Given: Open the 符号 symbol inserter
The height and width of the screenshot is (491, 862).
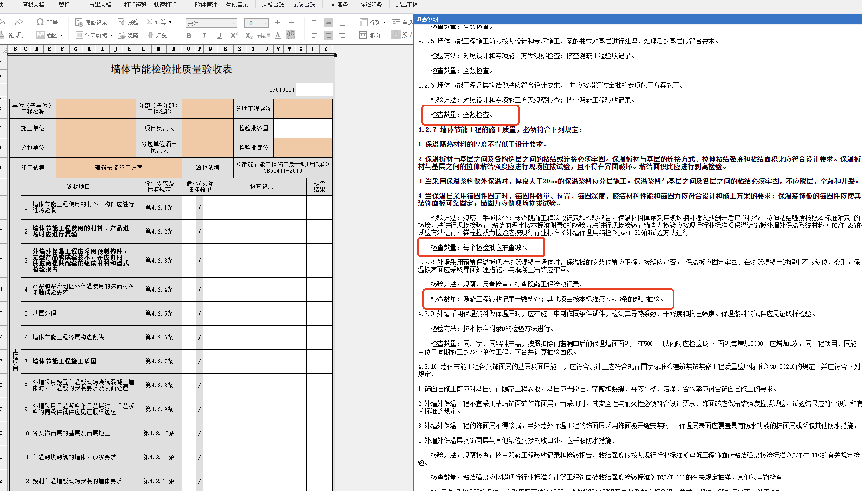Looking at the screenshot, I should 47,22.
